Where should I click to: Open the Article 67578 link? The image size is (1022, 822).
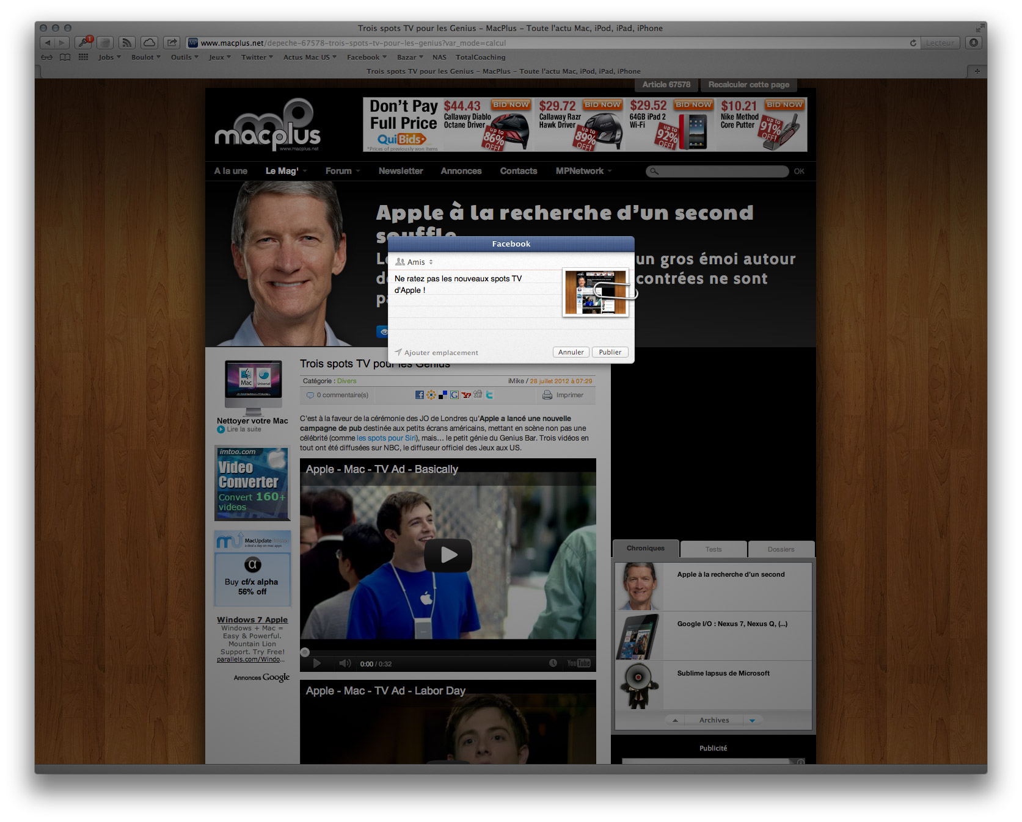tap(666, 85)
